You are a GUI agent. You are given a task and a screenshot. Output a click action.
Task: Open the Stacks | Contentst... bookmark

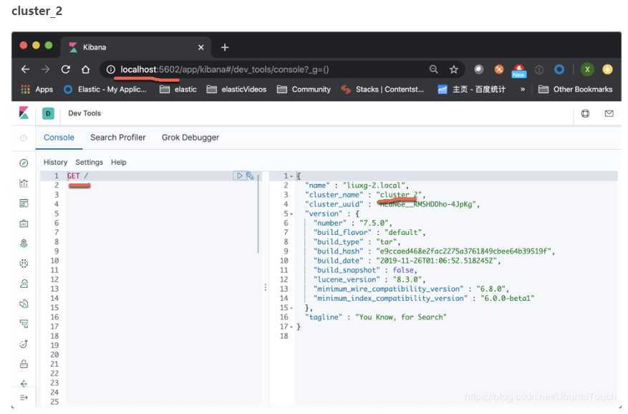382,89
